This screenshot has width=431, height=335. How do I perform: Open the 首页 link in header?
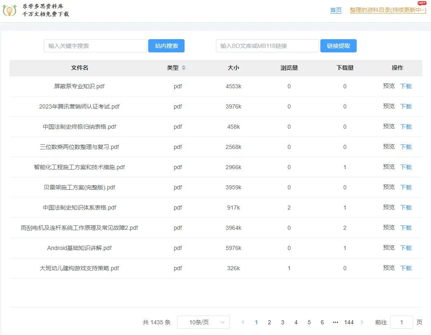tap(336, 10)
